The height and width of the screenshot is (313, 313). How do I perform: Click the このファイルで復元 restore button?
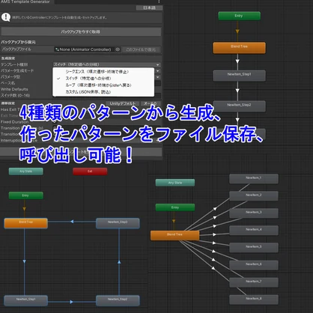click(141, 49)
